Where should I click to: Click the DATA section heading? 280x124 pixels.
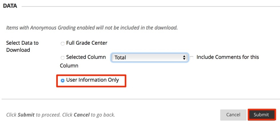point(10,6)
